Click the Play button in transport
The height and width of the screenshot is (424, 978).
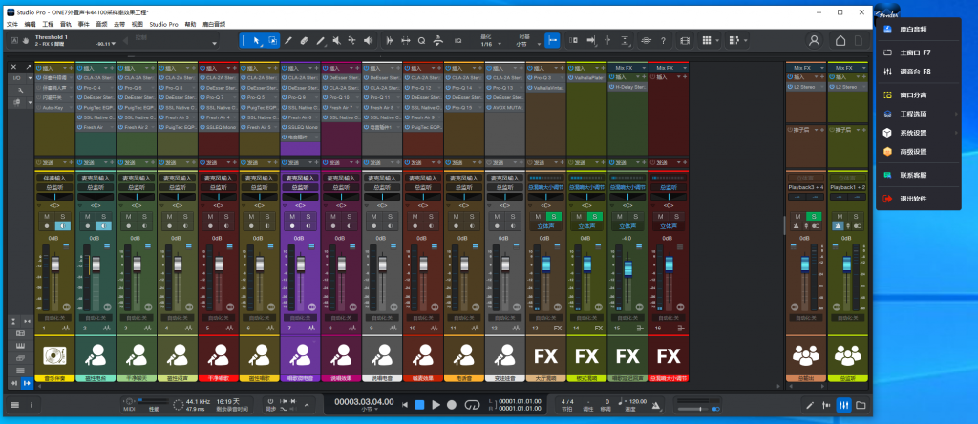(x=436, y=405)
